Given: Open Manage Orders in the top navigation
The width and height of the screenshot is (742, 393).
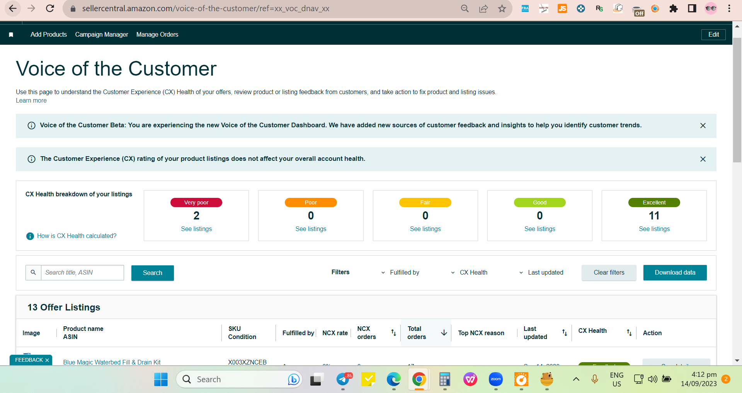Looking at the screenshot, I should (157, 34).
